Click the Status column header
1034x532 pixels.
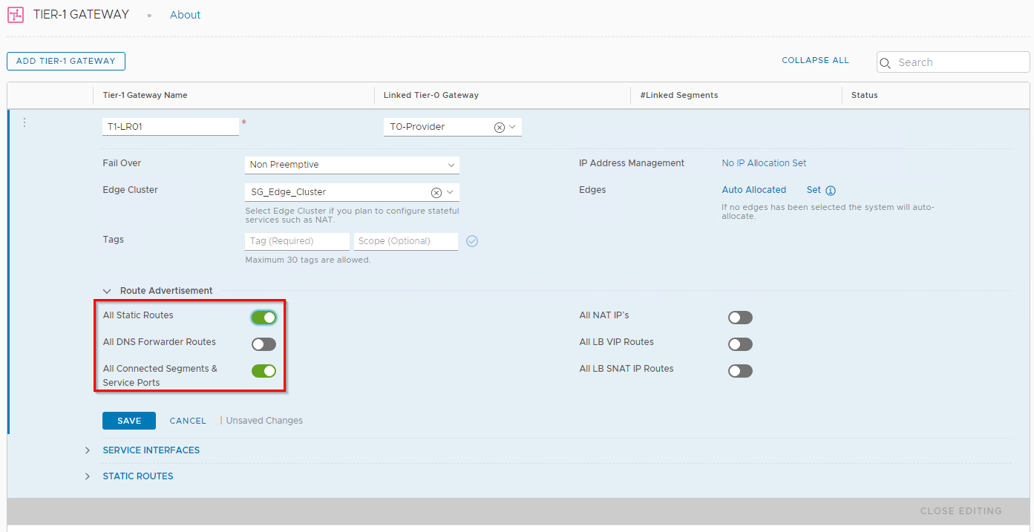[864, 95]
